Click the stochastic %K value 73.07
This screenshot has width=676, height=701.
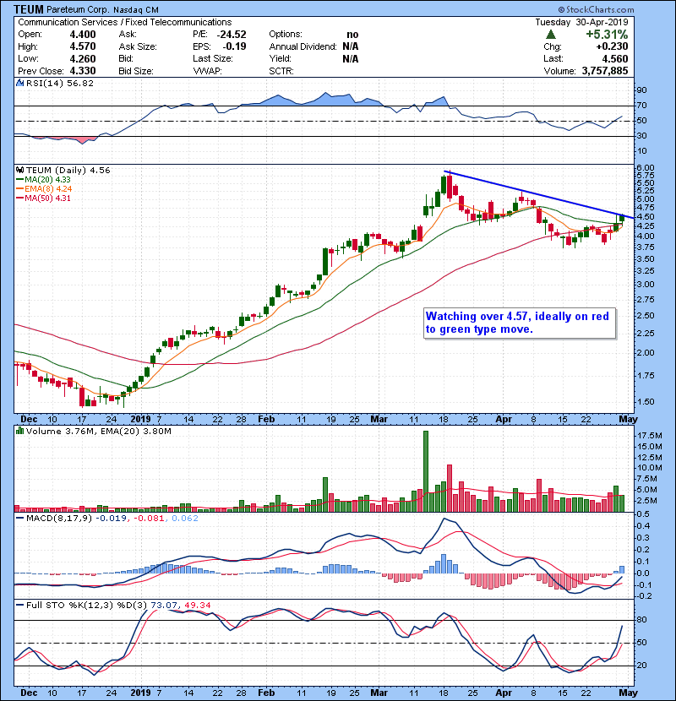[x=164, y=606]
